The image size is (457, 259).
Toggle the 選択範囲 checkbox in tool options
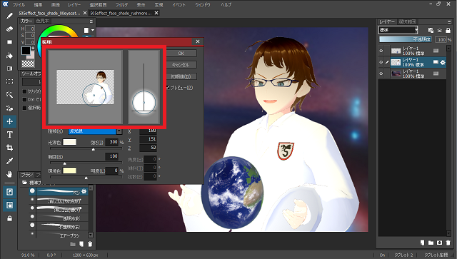[x=25, y=108]
